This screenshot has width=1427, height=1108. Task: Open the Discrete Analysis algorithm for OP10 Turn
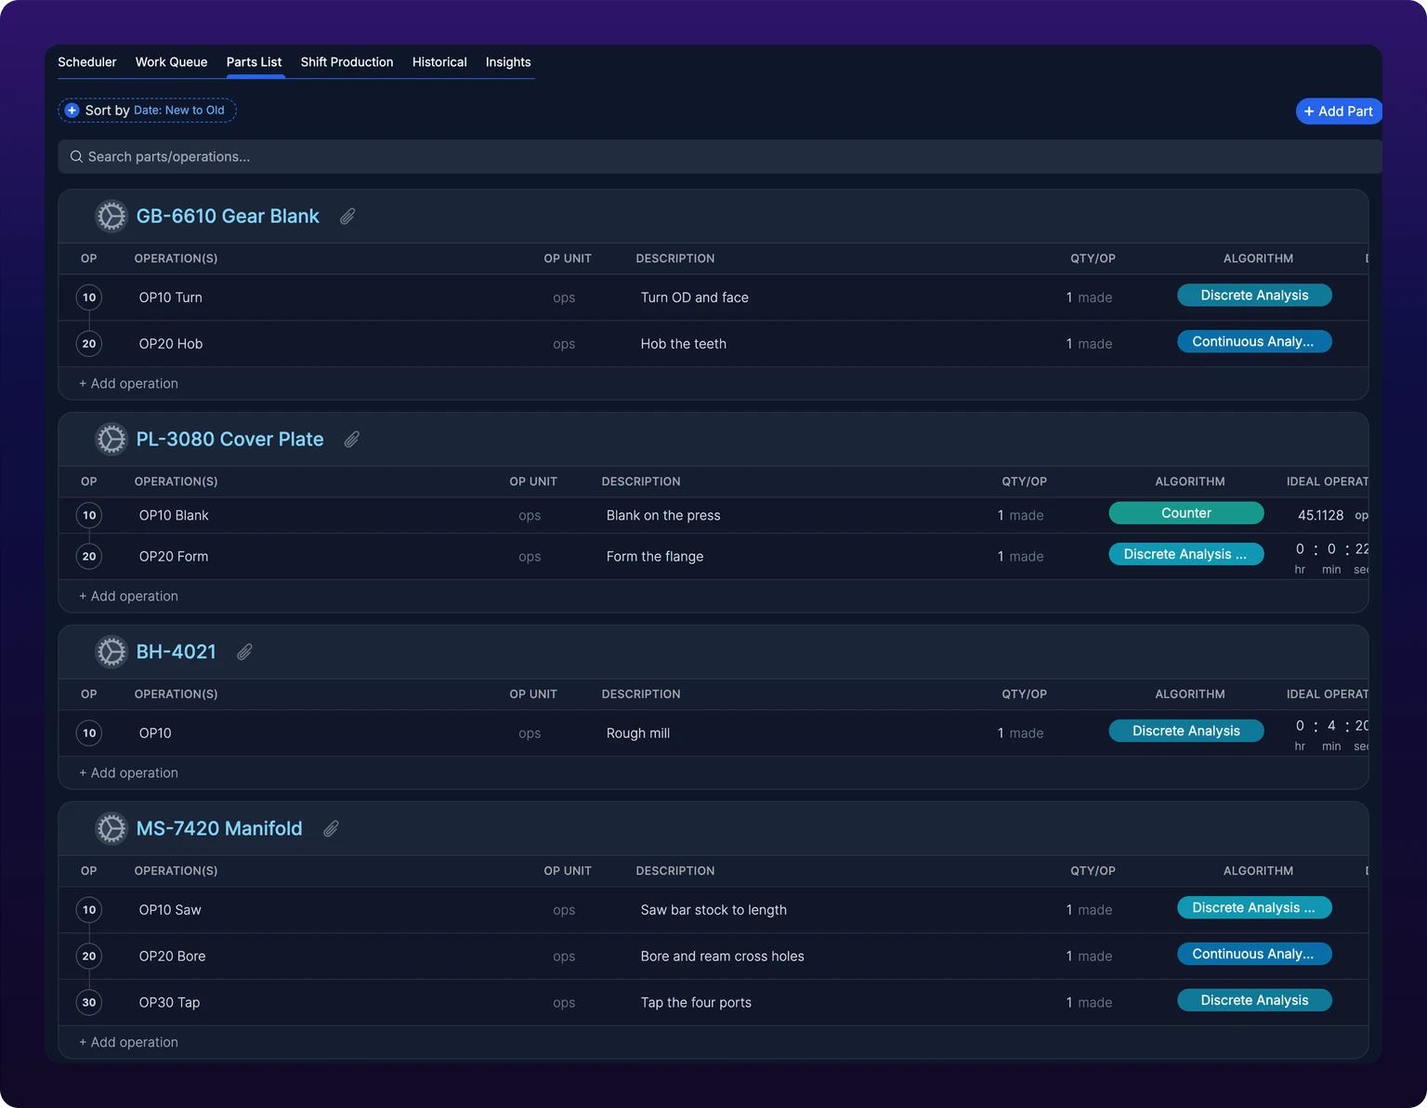pos(1254,296)
